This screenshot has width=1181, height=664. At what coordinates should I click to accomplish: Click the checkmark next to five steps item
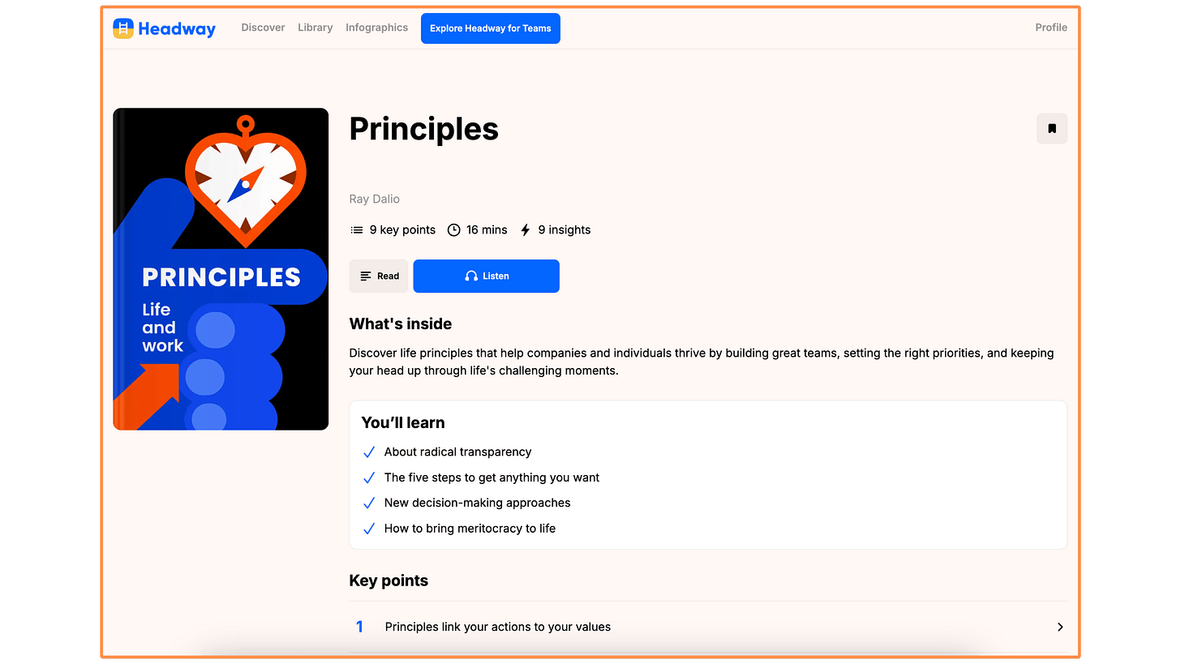[369, 478]
